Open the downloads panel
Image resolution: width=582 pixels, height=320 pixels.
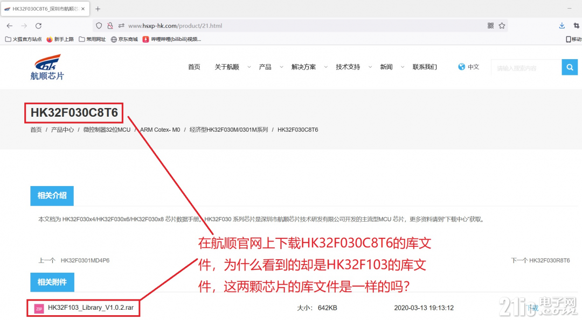tap(562, 26)
